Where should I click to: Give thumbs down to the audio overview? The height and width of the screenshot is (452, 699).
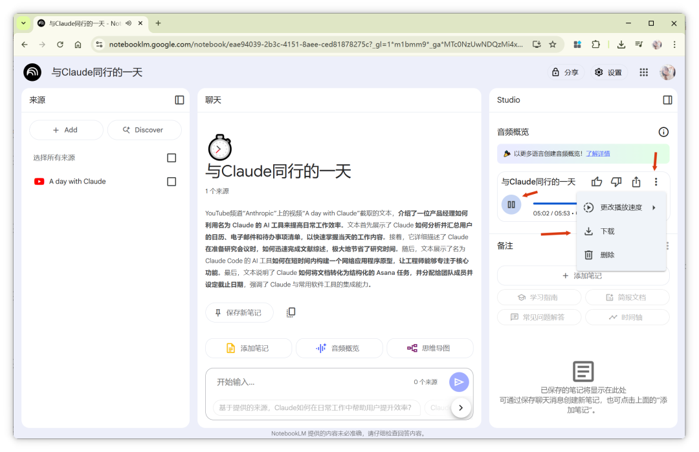pyautogui.click(x=616, y=182)
